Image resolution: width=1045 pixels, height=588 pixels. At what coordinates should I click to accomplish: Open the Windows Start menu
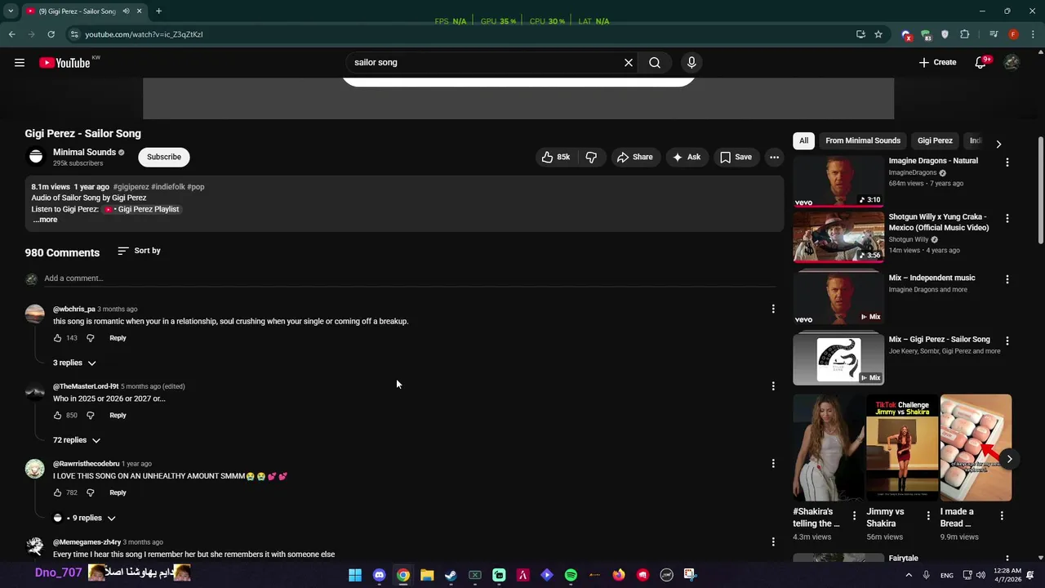tap(355, 575)
